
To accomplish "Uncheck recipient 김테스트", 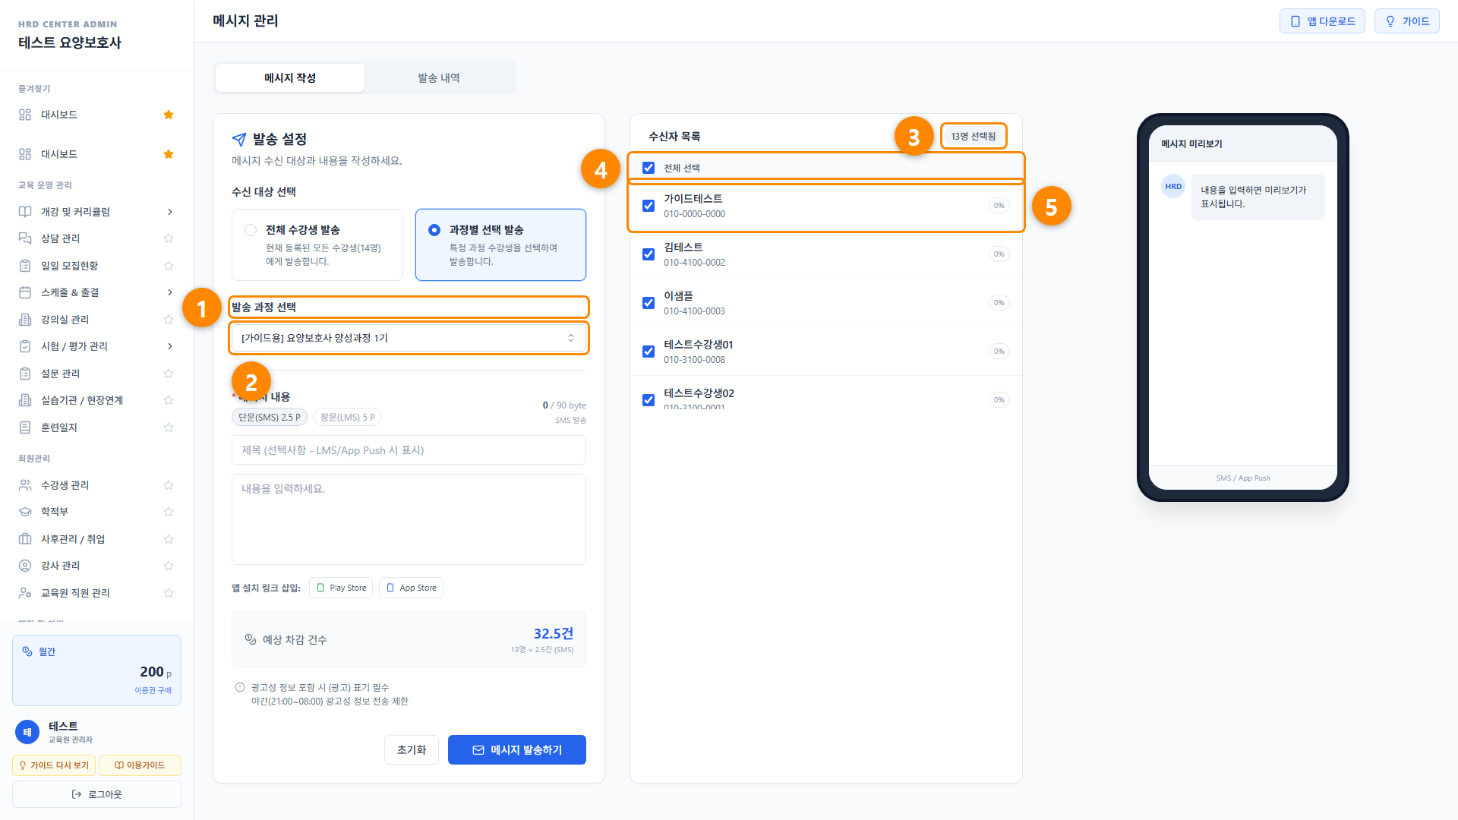I will click(x=649, y=254).
